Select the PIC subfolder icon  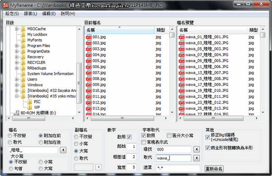click(29, 102)
